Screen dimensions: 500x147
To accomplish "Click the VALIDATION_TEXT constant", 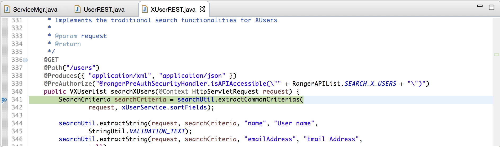I will pos(157,131).
